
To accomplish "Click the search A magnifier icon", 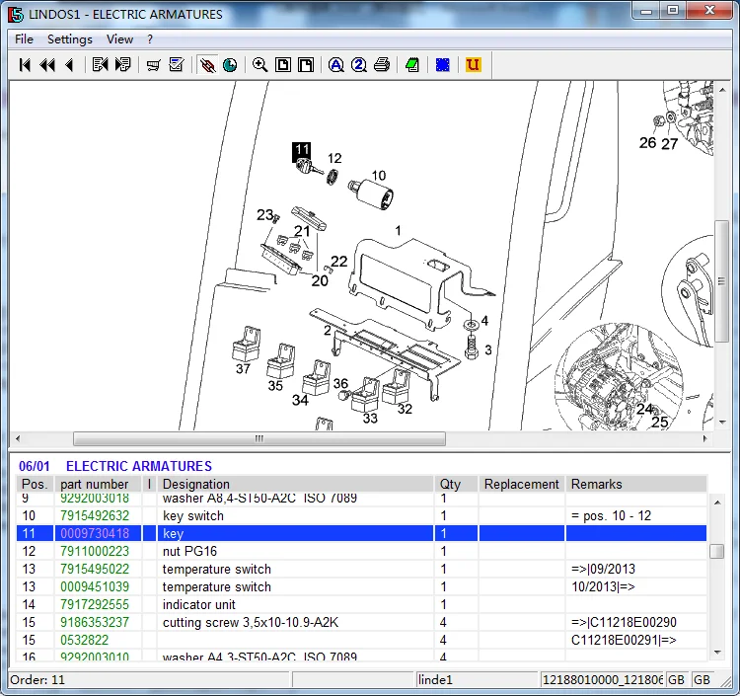I will point(336,65).
